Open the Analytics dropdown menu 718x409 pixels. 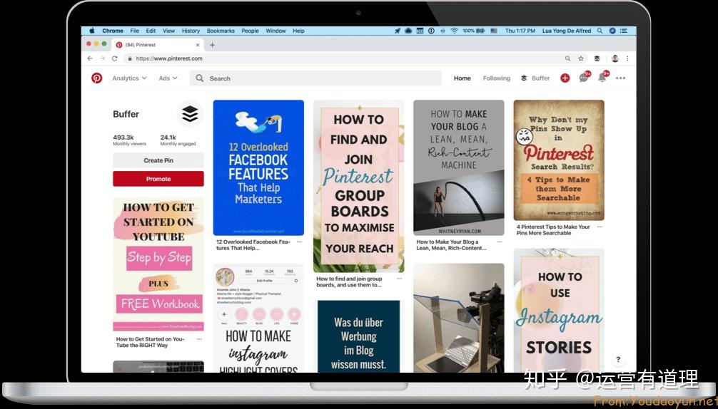click(130, 78)
